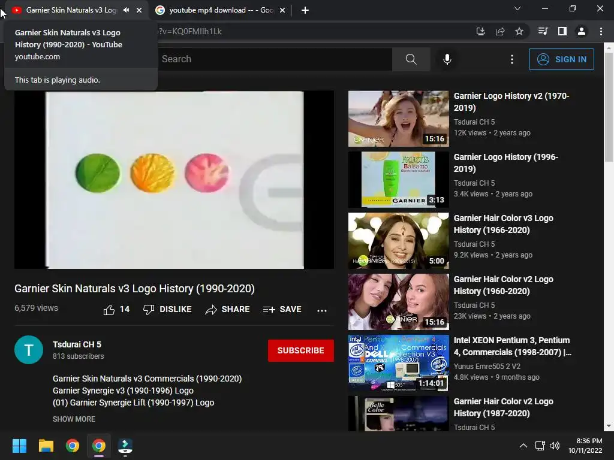Screen dimensions: 614x460
Task: Show hidden tray icons chevron
Action: tap(523, 446)
